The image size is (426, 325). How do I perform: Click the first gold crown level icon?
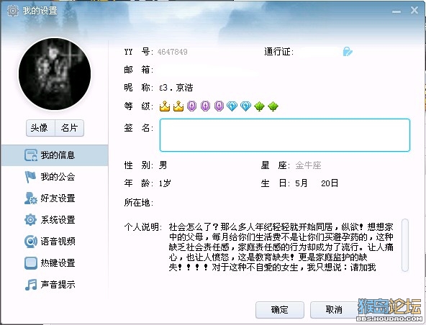point(165,106)
